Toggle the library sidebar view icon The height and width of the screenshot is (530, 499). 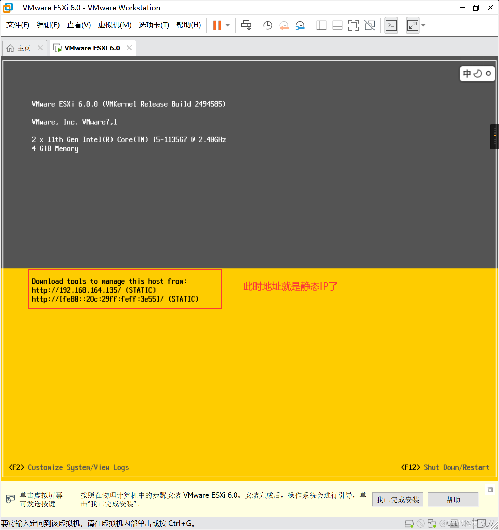point(321,25)
